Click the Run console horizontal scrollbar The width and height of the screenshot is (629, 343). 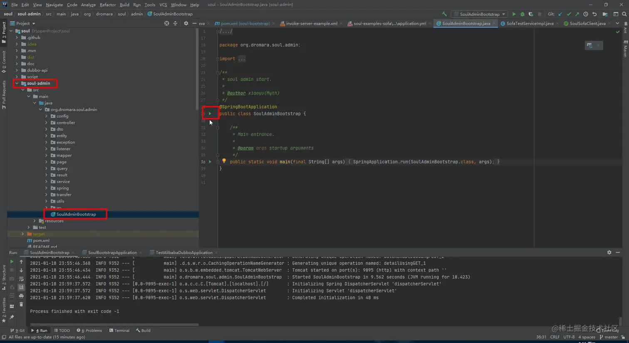114,325
